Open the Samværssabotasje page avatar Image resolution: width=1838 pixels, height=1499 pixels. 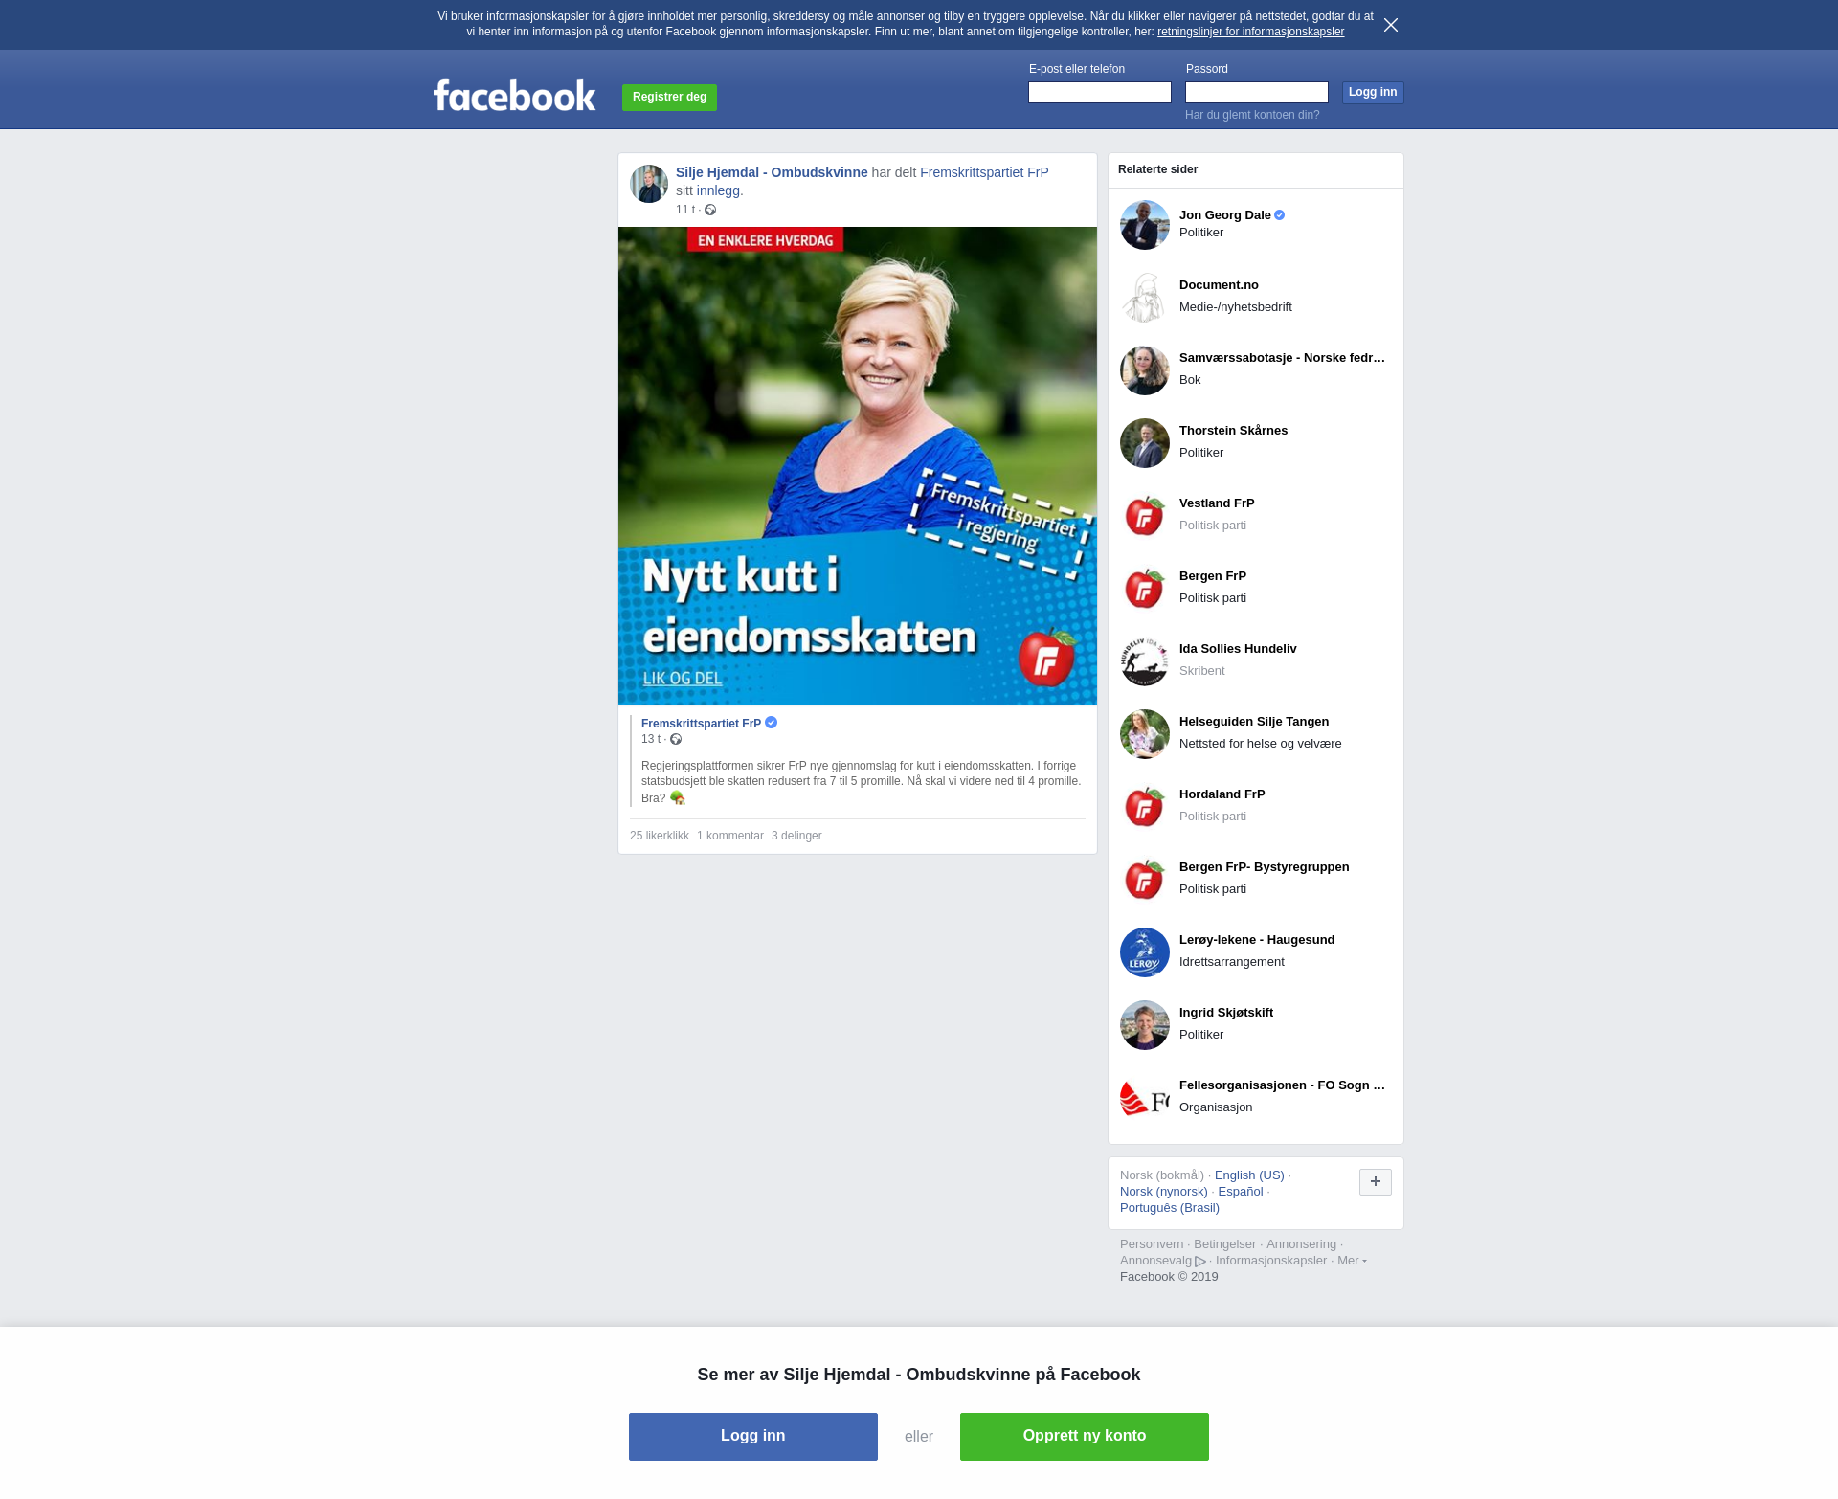click(x=1145, y=370)
